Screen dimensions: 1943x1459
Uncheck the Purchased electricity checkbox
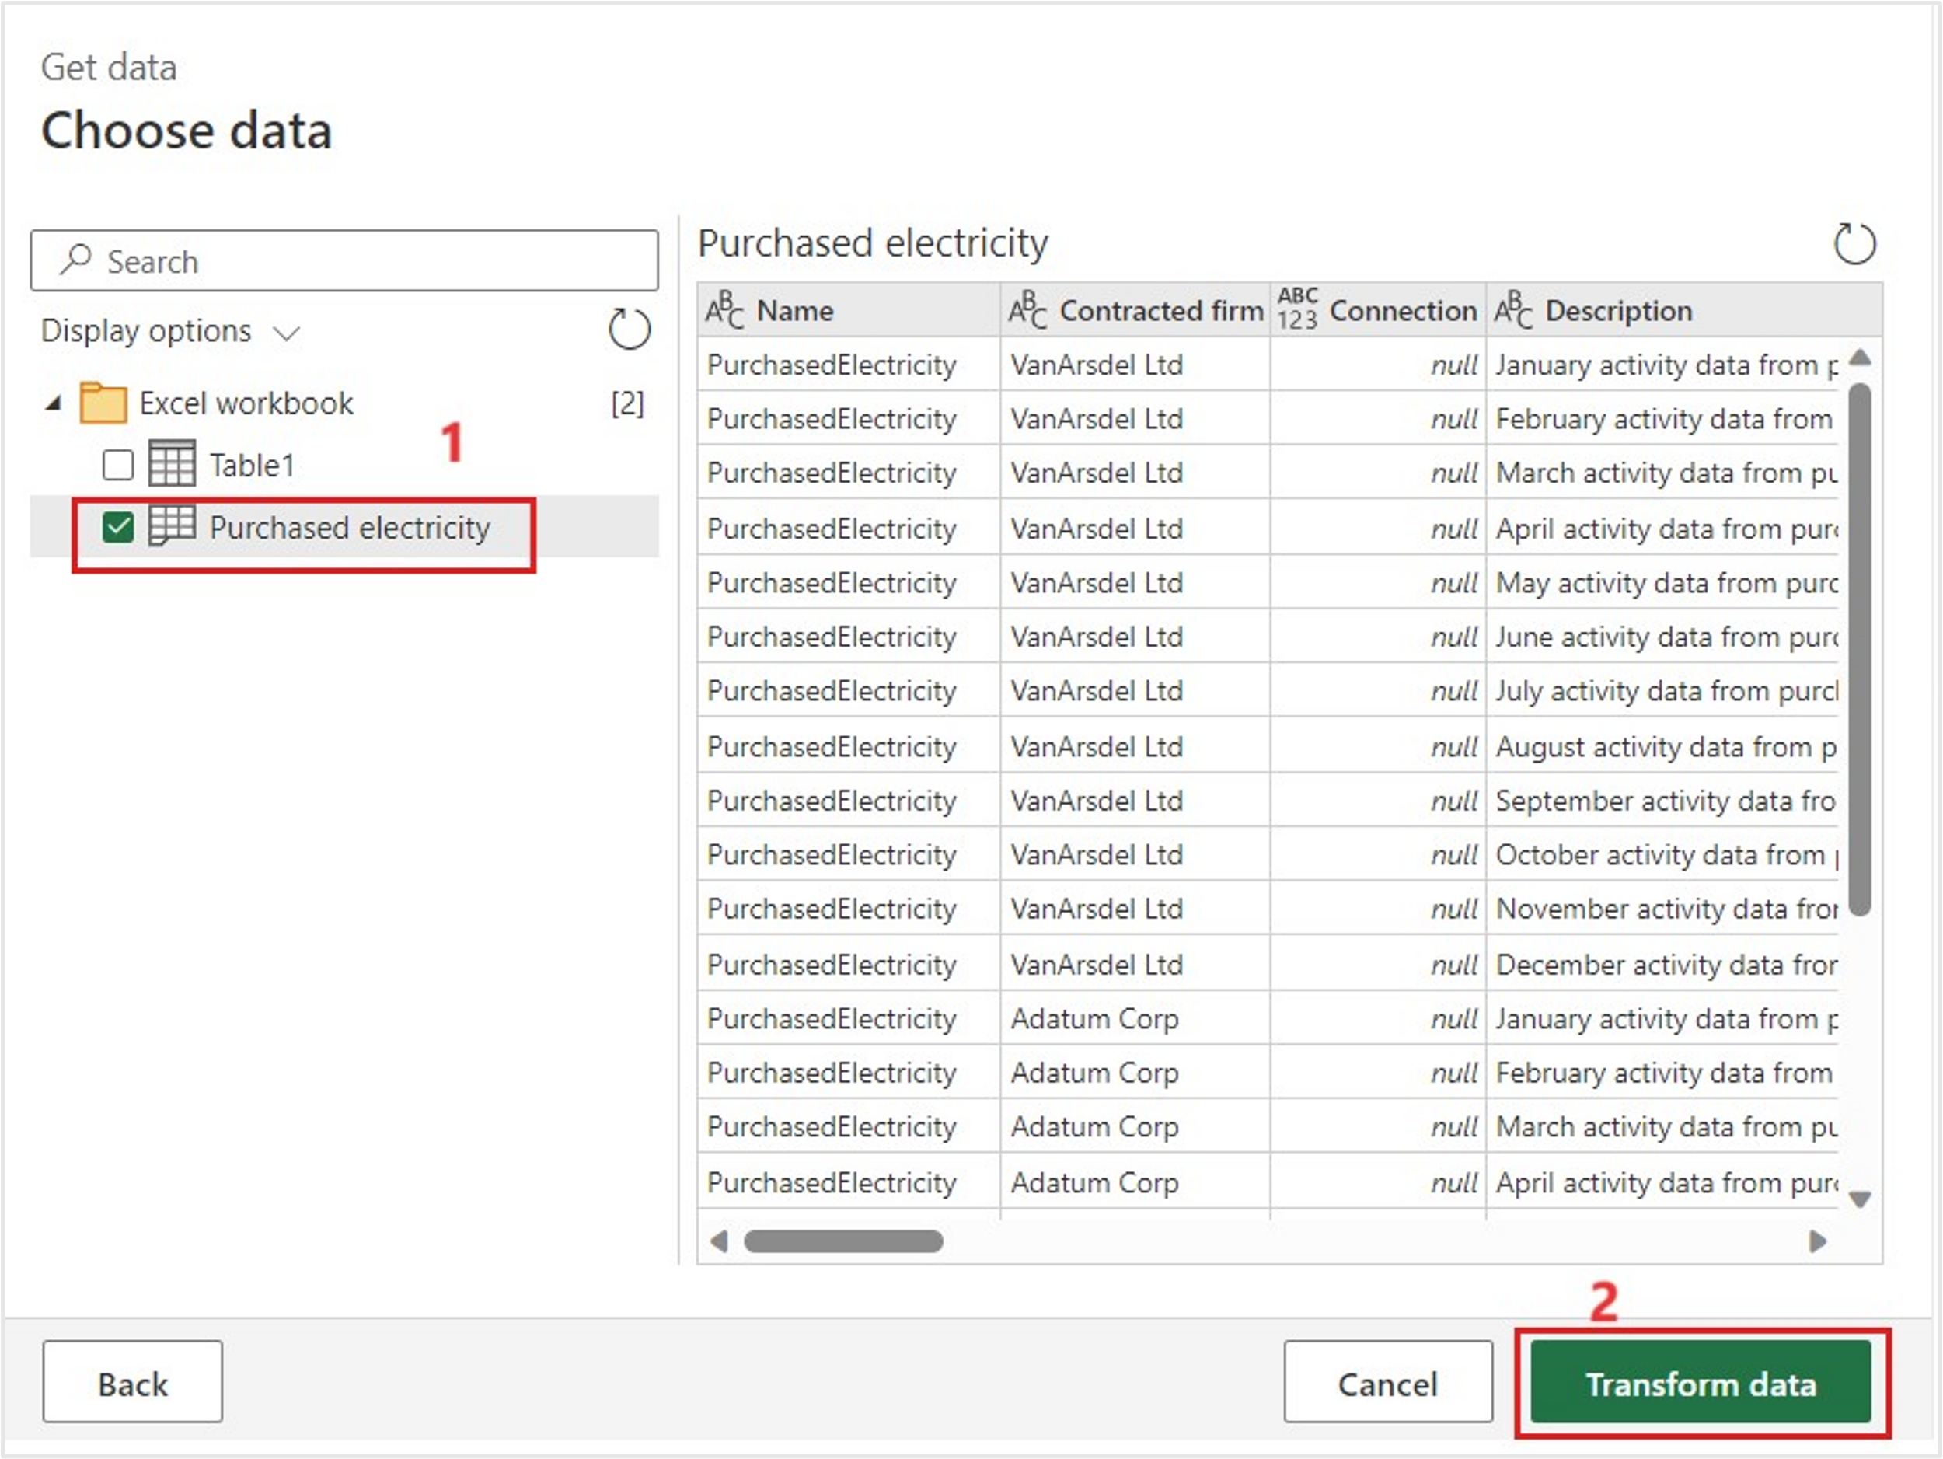(117, 527)
